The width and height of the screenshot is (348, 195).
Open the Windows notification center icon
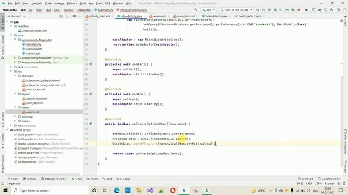coord(341,190)
